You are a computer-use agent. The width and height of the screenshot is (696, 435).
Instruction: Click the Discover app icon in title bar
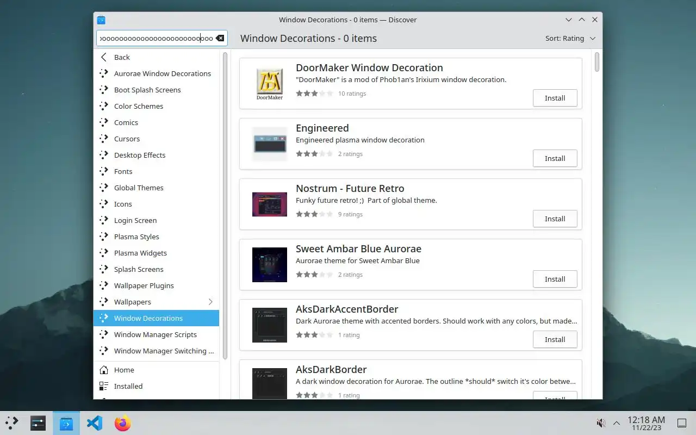(x=101, y=20)
